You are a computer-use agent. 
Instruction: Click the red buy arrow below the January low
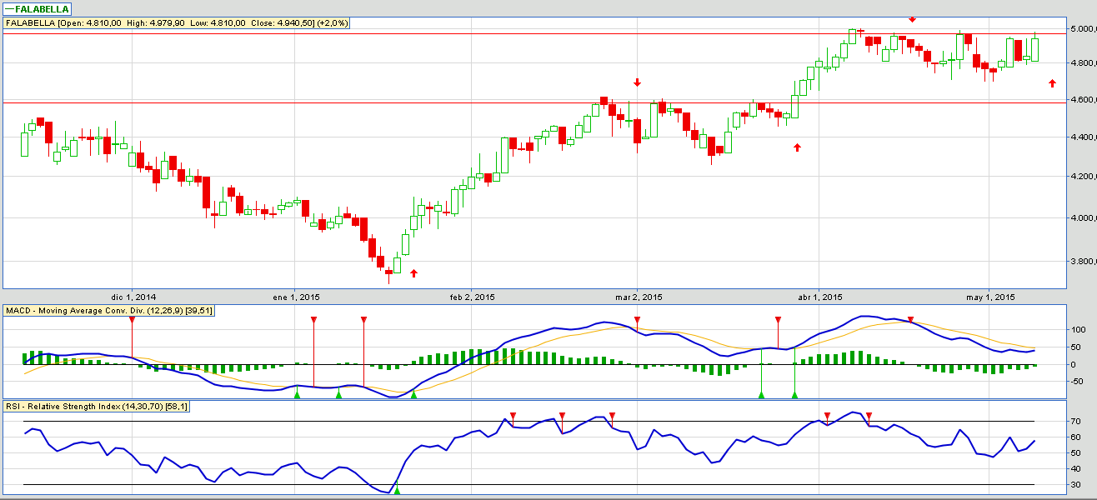413,272
